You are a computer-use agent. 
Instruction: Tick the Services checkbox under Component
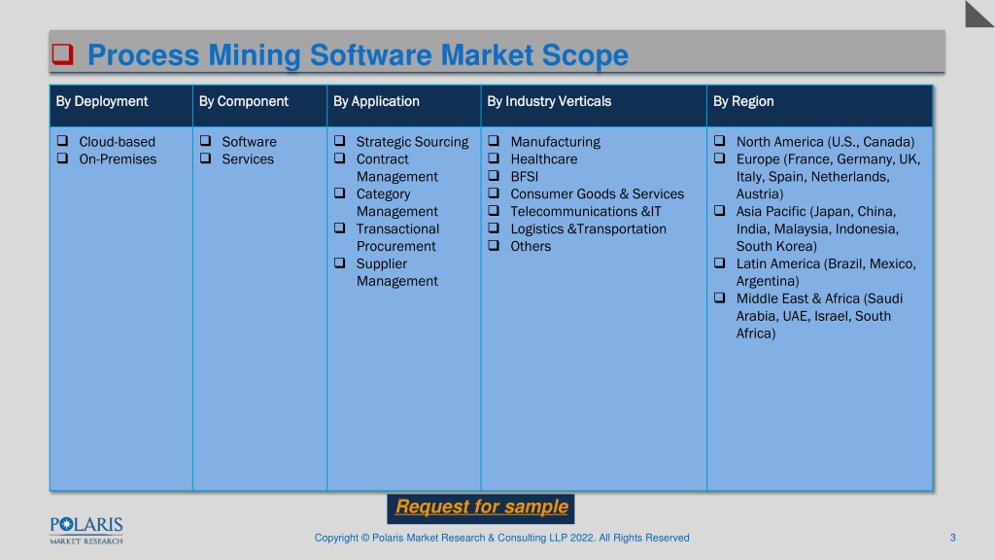[x=206, y=158]
